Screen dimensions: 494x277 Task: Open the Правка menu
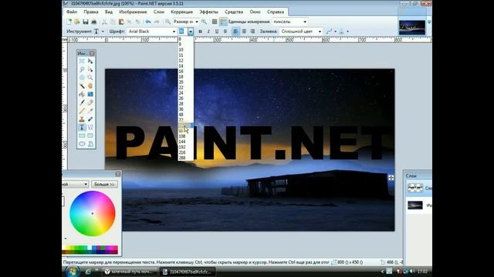pyautogui.click(x=91, y=12)
